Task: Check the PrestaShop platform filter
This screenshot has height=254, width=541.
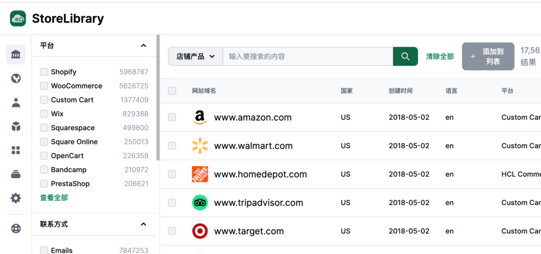Action: [x=44, y=184]
